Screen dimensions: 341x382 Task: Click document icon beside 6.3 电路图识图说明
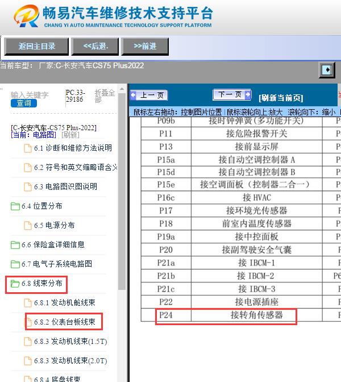click(x=28, y=187)
